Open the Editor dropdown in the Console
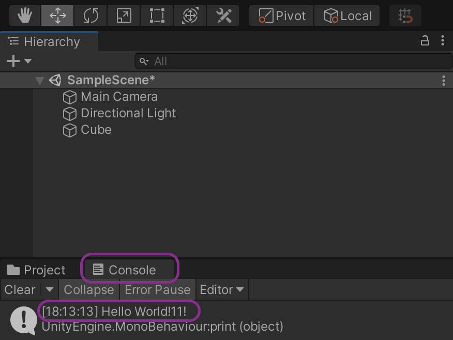This screenshot has height=340, width=453. tap(222, 290)
